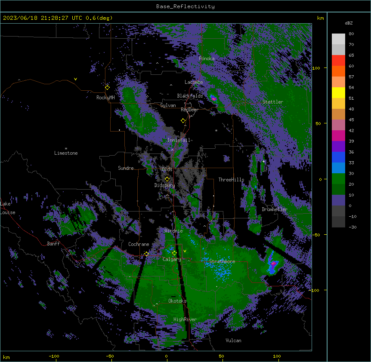Click the Lacombe city label
This screenshot has width=371, height=362.
pyautogui.click(x=194, y=82)
